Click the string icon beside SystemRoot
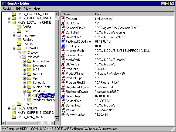This screenshot has width=176, height=132. (x=63, y=105)
